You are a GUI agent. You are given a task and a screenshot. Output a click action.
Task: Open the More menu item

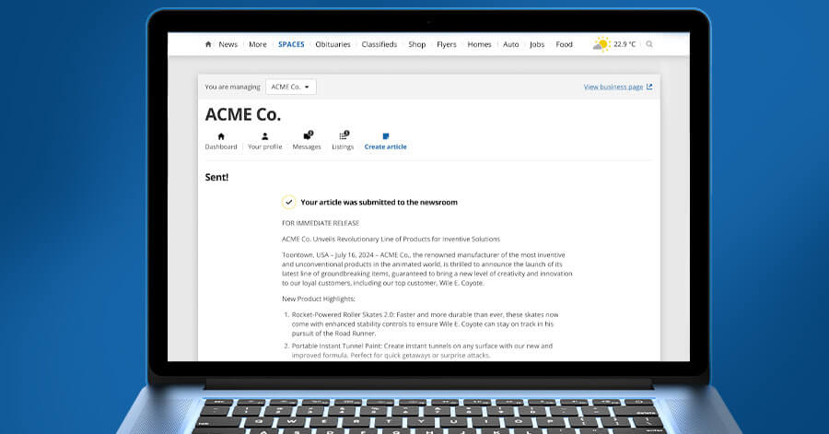(x=258, y=44)
